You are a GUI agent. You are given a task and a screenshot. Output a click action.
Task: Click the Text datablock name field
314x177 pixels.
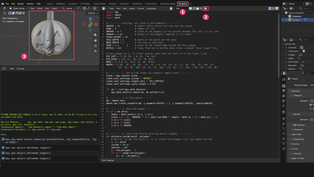tap(181, 8)
